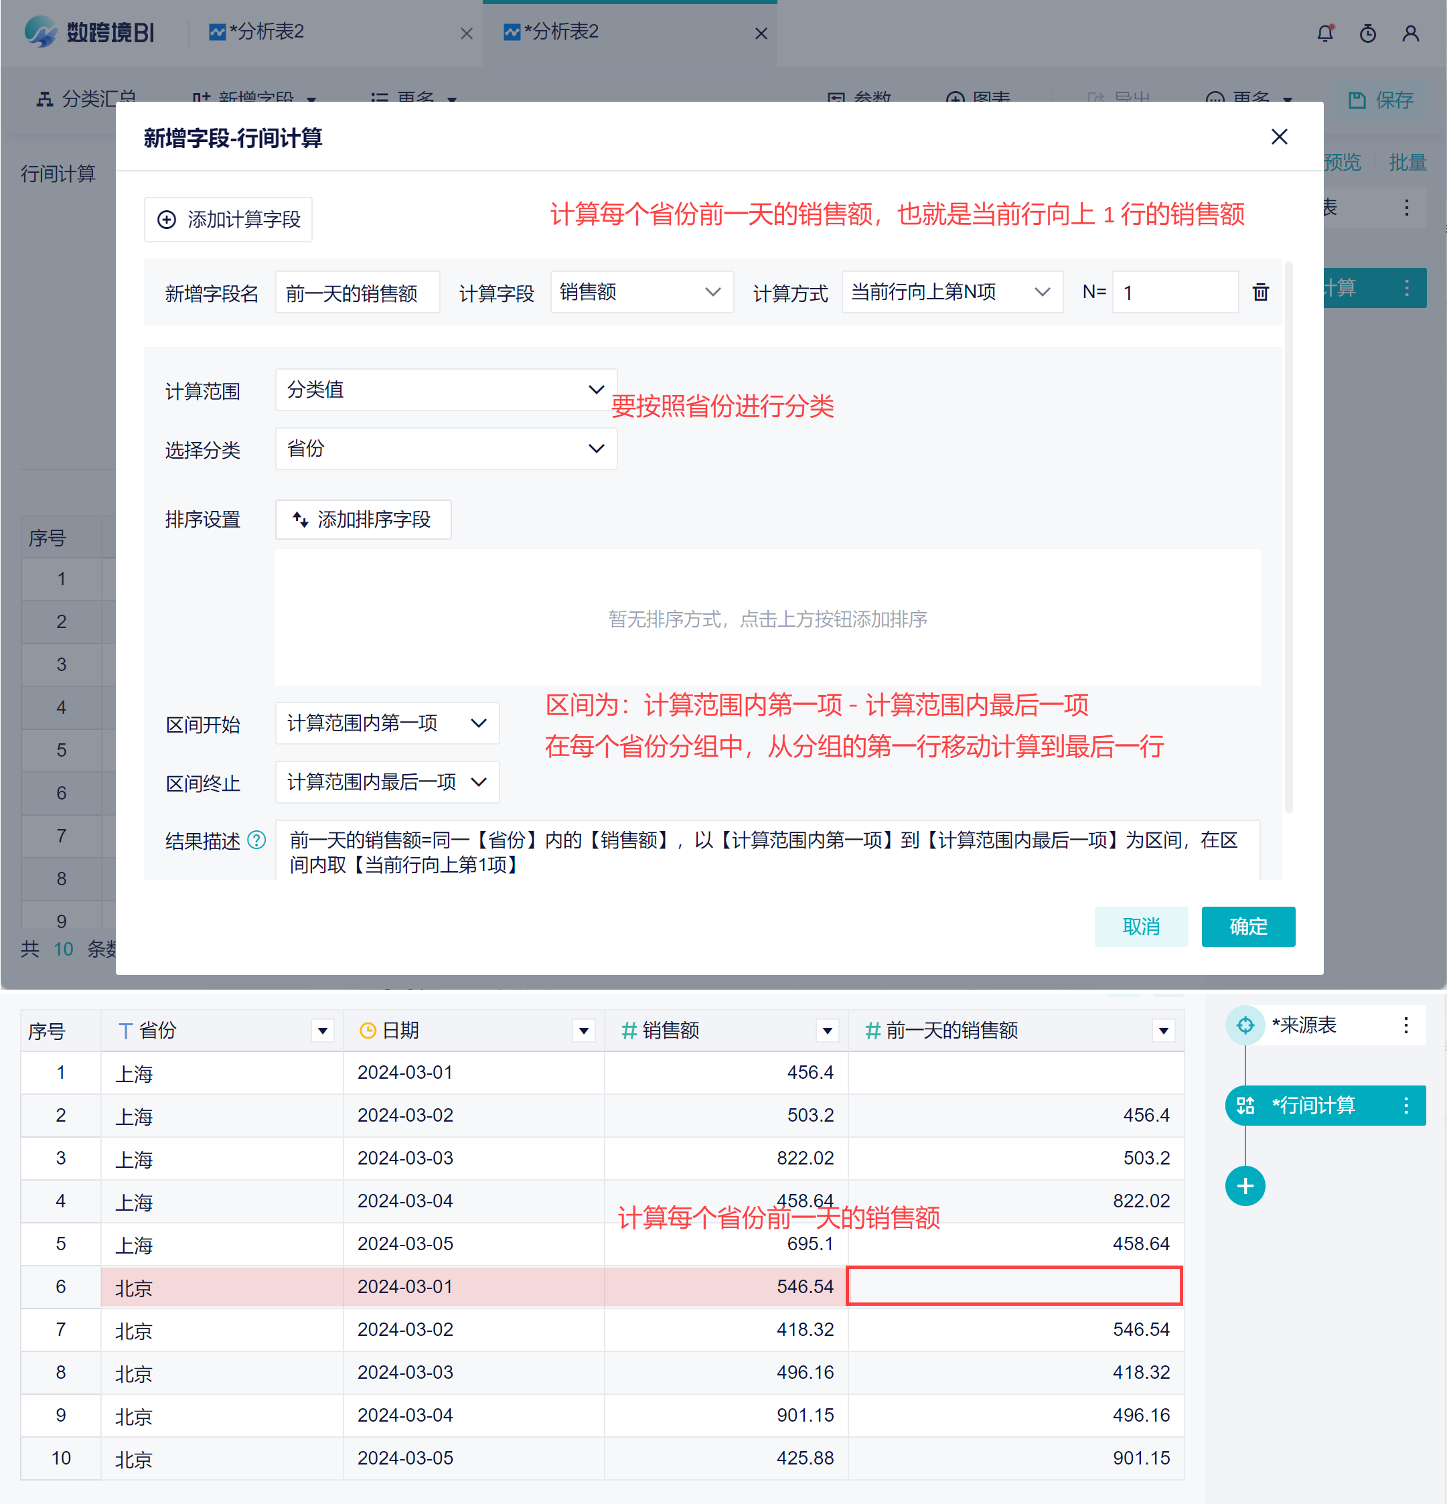Open the 计算字段 销售额 dropdown
Viewport: 1447px width, 1504px height.
[x=641, y=291]
